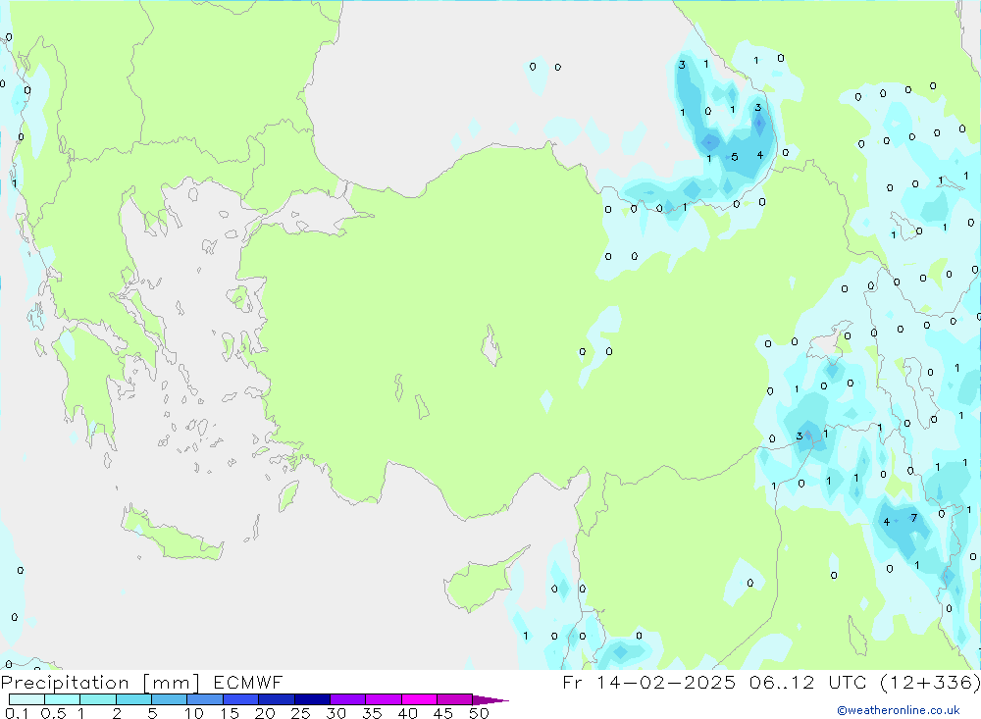981x719 pixels.
Task: Click the precipitation value 7 on the map
Action: (914, 518)
